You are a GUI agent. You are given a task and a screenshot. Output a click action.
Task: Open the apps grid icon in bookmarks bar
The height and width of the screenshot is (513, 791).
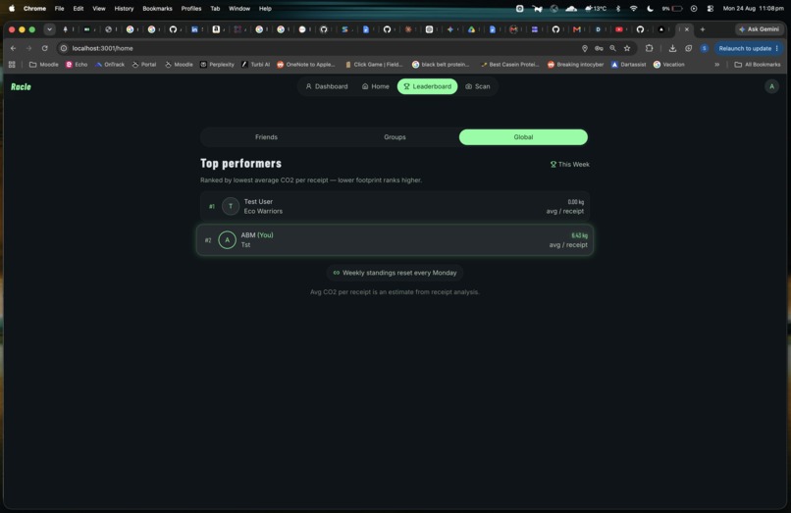[x=12, y=65]
